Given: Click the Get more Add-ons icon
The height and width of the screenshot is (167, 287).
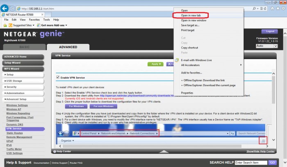Looking at the screenshot, I should pos(39,25).
